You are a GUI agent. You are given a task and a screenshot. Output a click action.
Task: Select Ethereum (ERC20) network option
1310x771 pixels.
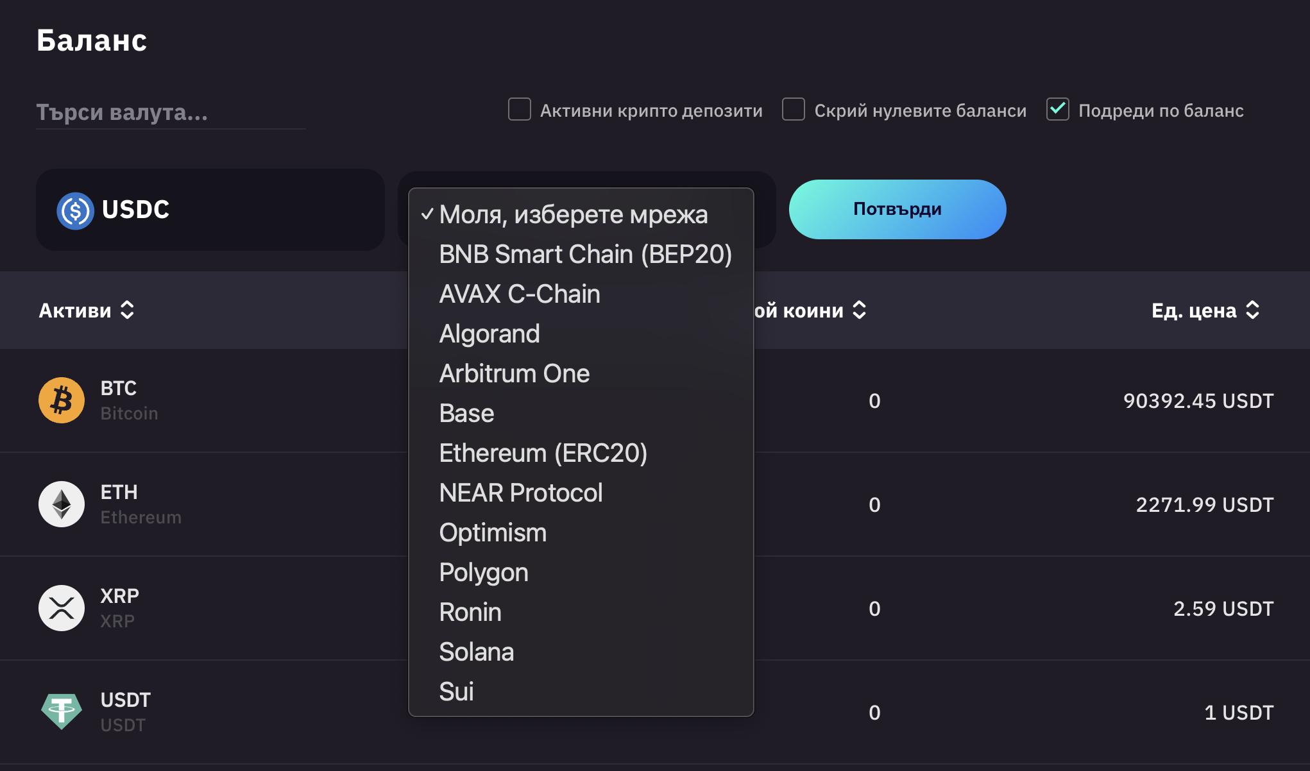543,453
